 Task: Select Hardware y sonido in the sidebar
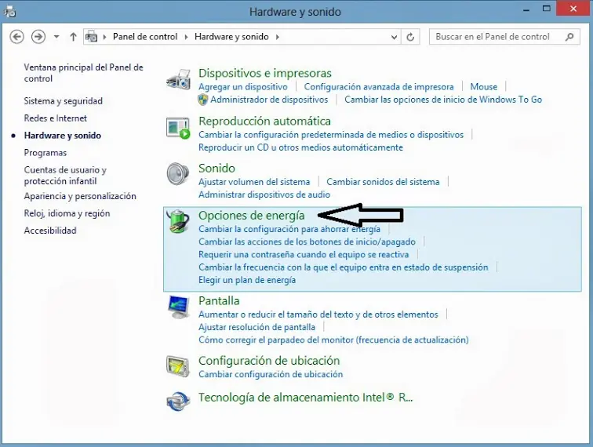(63, 136)
